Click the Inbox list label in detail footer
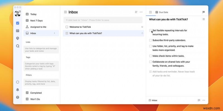The width and height of the screenshot is (223, 111). pyautogui.click(x=154, y=100)
